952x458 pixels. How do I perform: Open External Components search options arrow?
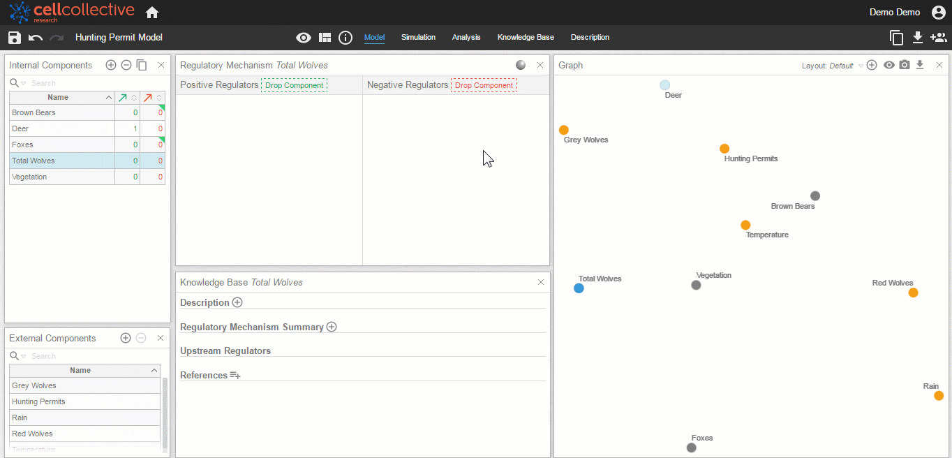point(24,357)
